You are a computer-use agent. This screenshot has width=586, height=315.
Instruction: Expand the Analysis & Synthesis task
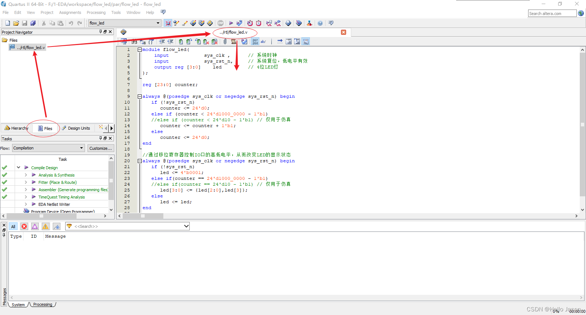pyautogui.click(x=26, y=175)
